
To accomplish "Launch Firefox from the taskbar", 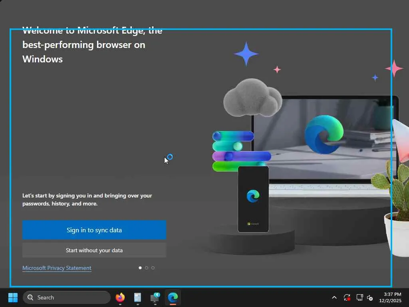I will pos(120,297).
